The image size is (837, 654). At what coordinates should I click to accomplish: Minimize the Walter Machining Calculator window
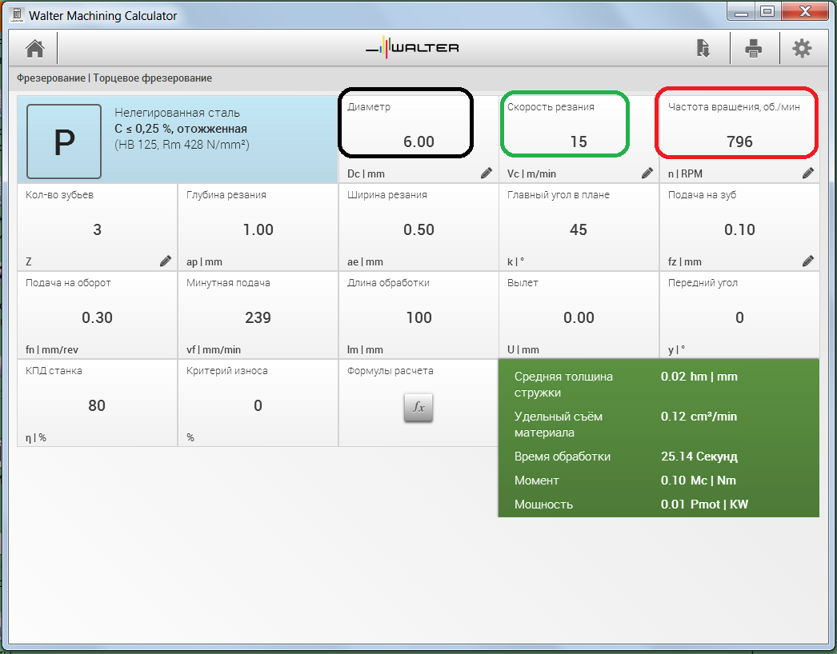point(741,12)
